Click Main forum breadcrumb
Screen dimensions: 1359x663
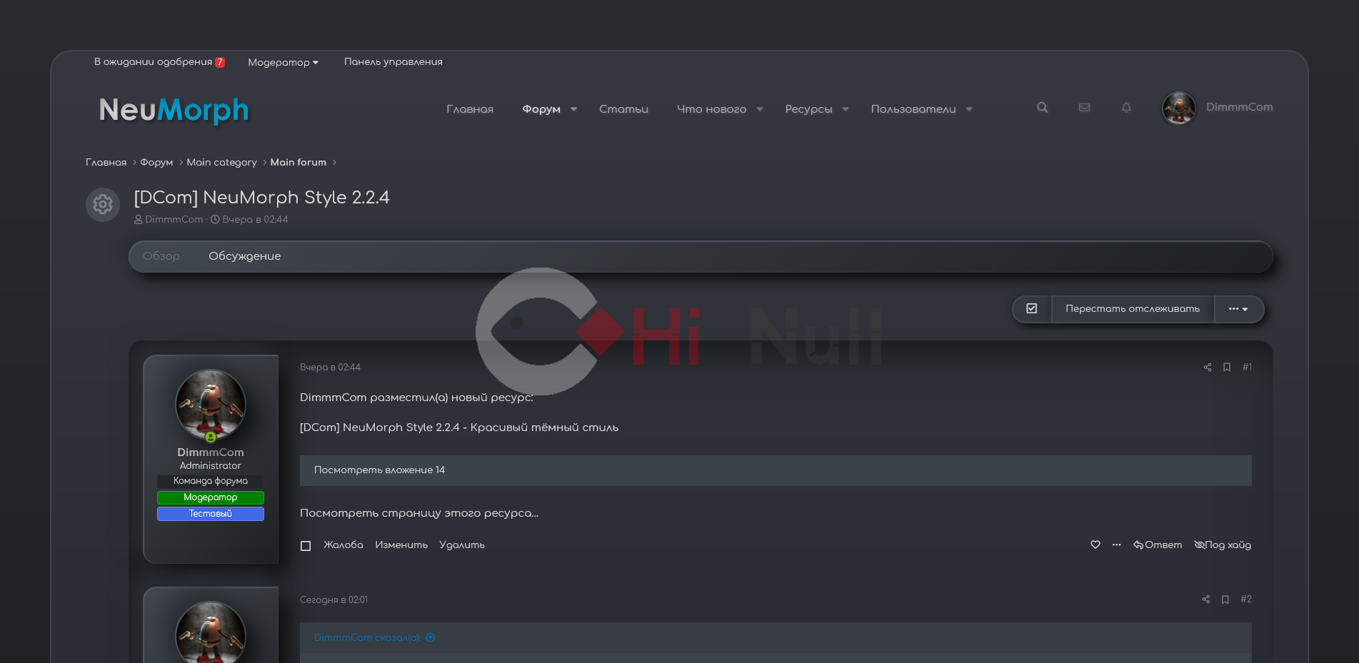[x=298, y=163]
